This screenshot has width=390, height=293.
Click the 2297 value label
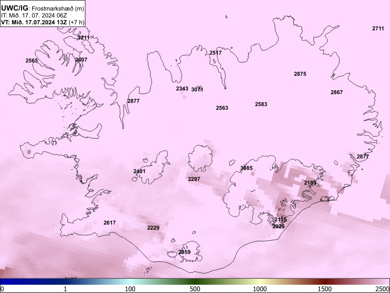(x=194, y=179)
